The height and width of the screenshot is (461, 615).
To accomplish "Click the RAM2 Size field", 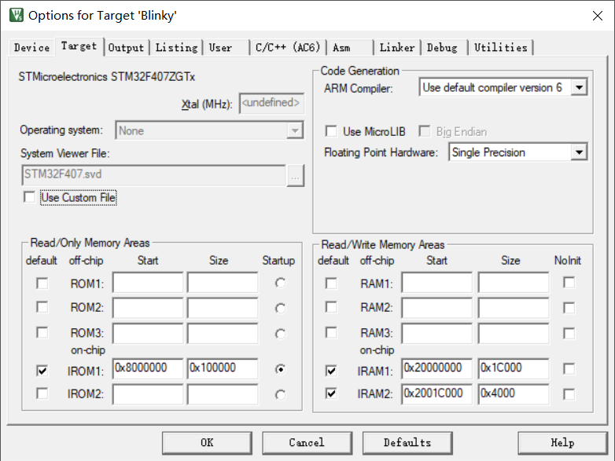I will [x=514, y=307].
